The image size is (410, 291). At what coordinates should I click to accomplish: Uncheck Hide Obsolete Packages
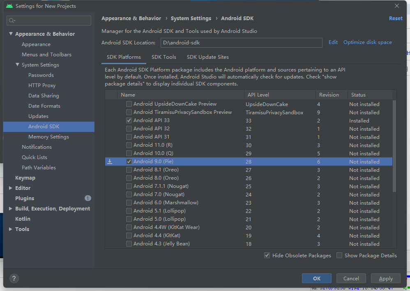[x=267, y=255]
